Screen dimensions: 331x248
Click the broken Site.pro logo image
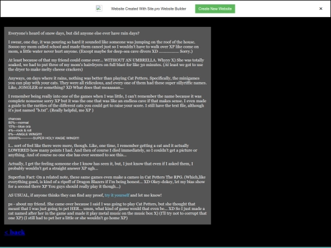coord(99,9)
